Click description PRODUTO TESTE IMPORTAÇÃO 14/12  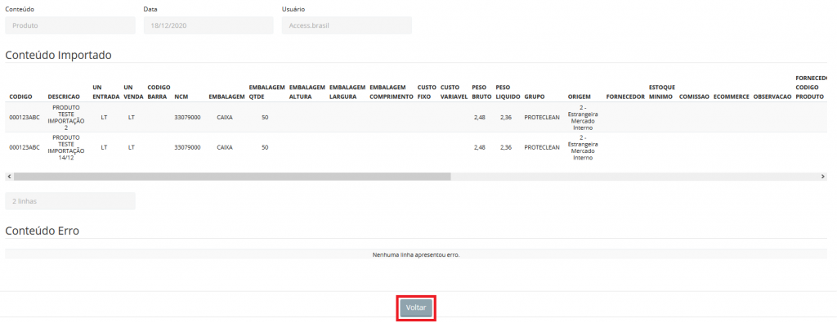pos(66,147)
